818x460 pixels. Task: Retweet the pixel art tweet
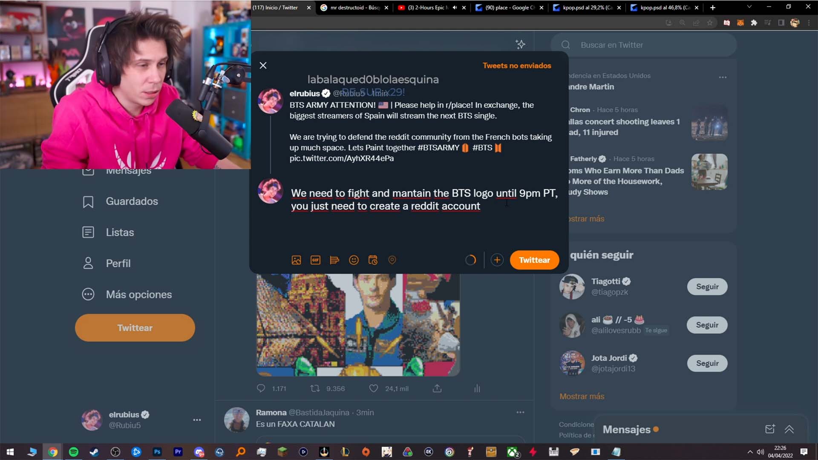(x=314, y=388)
